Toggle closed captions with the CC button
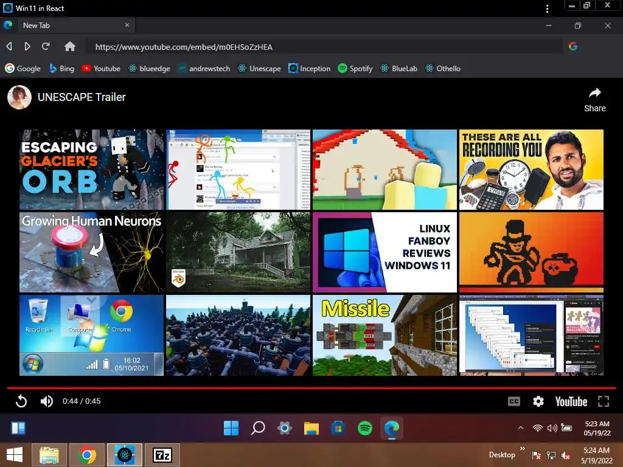 [513, 401]
